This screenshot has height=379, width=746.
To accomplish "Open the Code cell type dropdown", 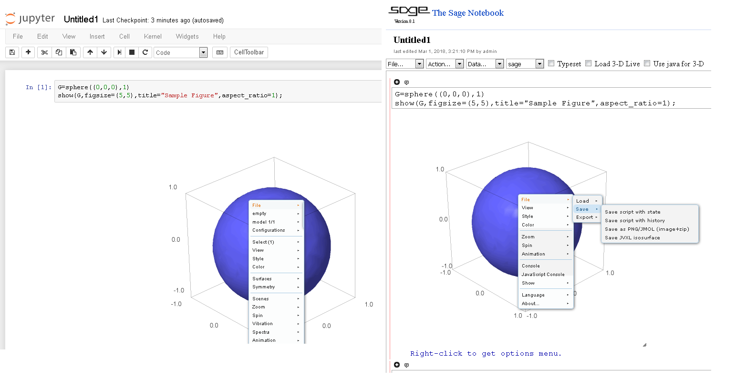I will pyautogui.click(x=180, y=52).
